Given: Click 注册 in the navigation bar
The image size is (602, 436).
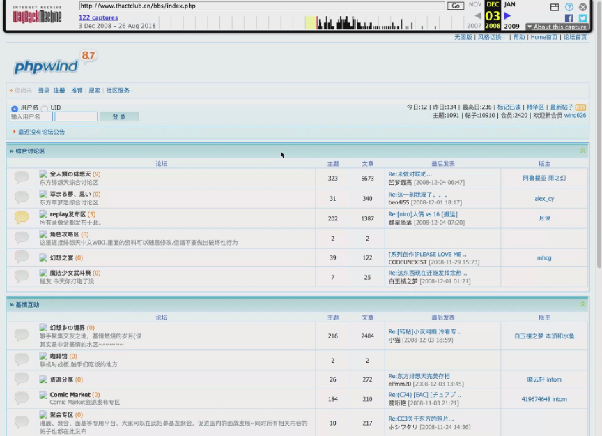Looking at the screenshot, I should (x=59, y=91).
